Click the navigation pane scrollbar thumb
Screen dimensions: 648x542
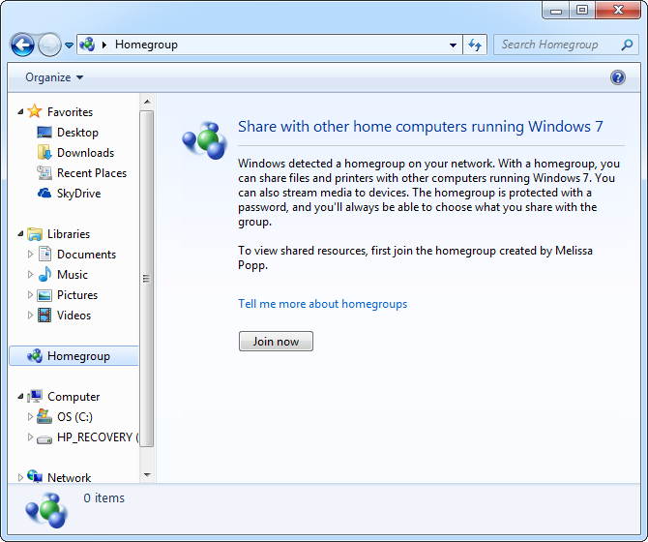point(147,279)
